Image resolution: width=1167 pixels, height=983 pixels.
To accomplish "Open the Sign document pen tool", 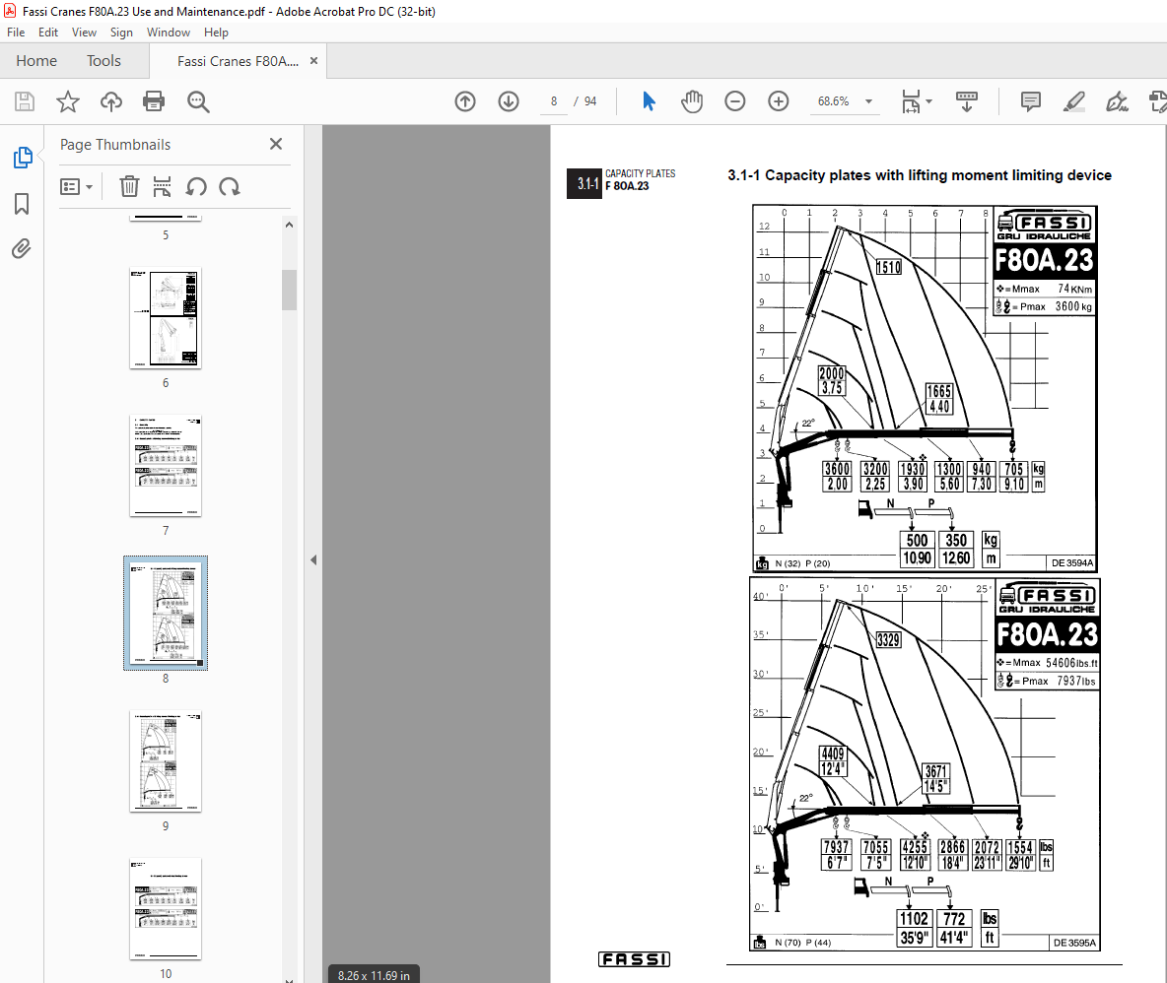I will pos(1117,101).
